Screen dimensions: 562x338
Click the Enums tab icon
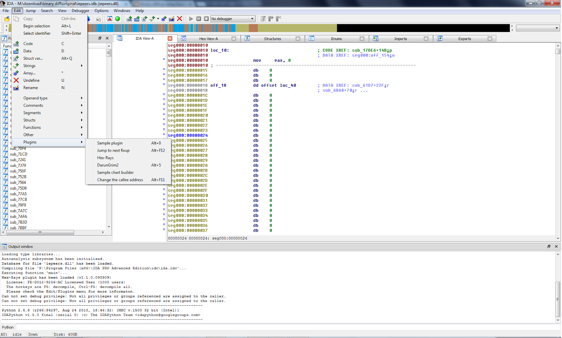pos(312,38)
